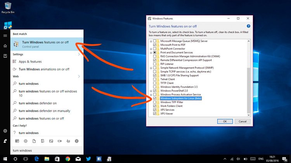Click the hamburger menu in the search panel
291x163 pixels.
[5, 35]
